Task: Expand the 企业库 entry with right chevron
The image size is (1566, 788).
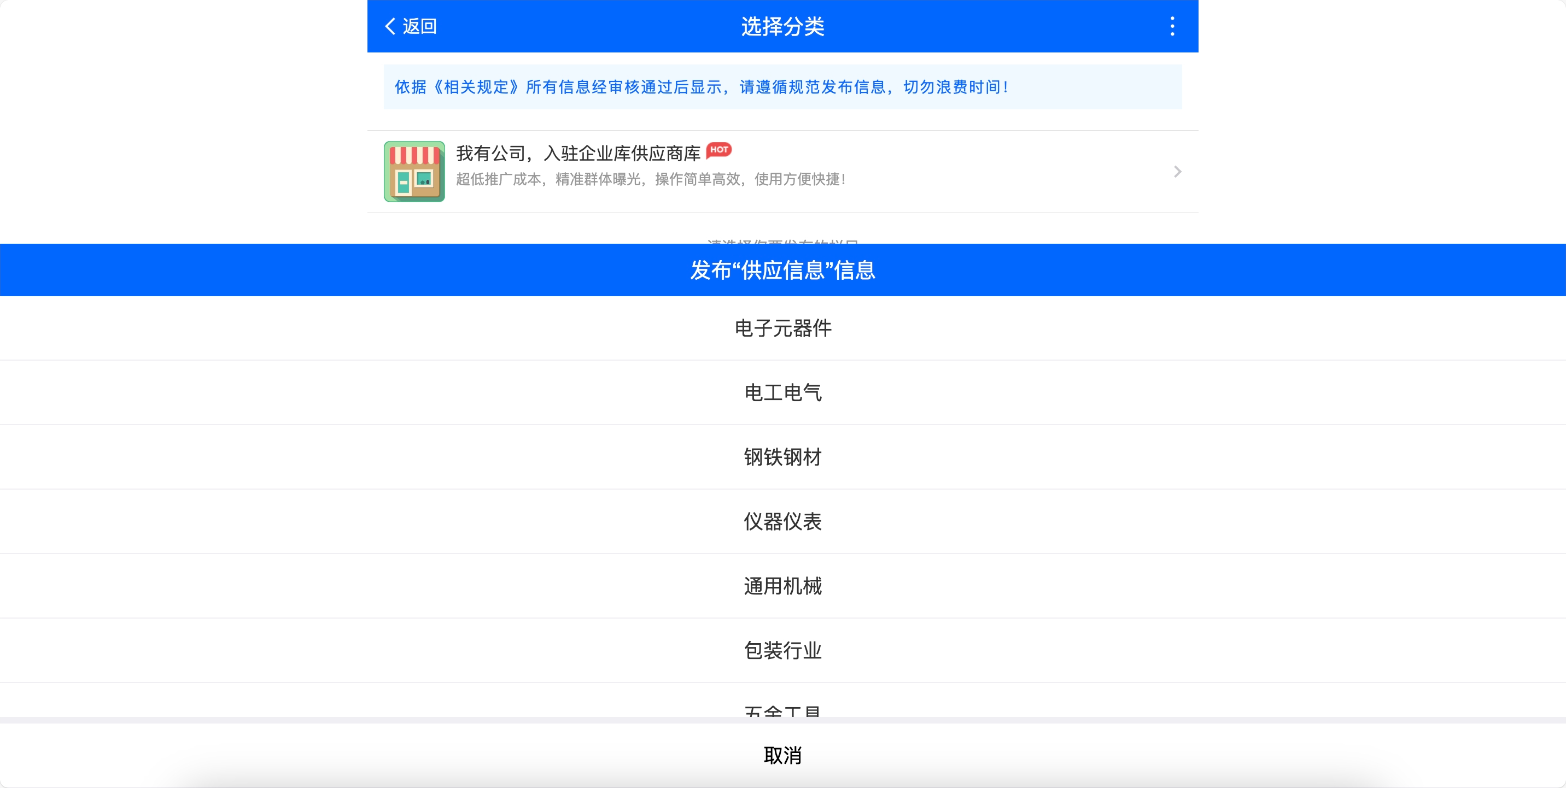Action: point(1177,172)
